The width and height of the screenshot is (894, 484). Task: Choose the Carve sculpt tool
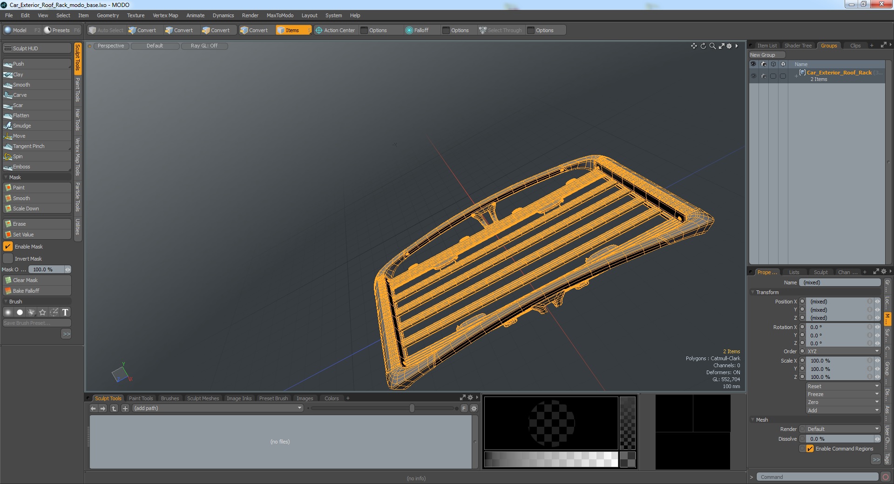tap(37, 95)
